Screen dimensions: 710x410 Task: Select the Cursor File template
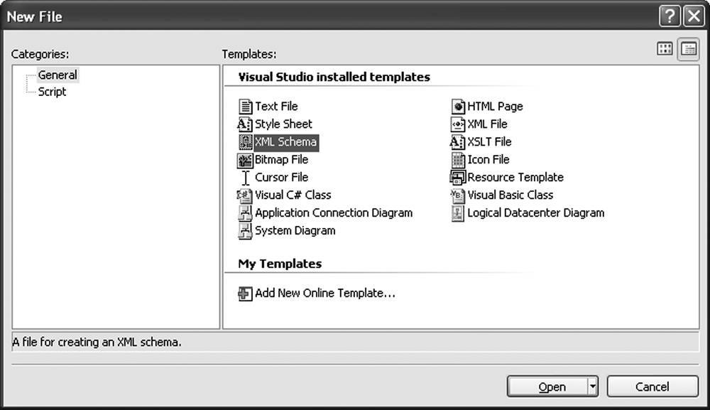coord(273,178)
